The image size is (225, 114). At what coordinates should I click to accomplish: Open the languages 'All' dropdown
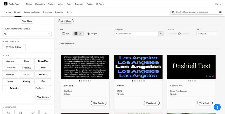click(27, 34)
